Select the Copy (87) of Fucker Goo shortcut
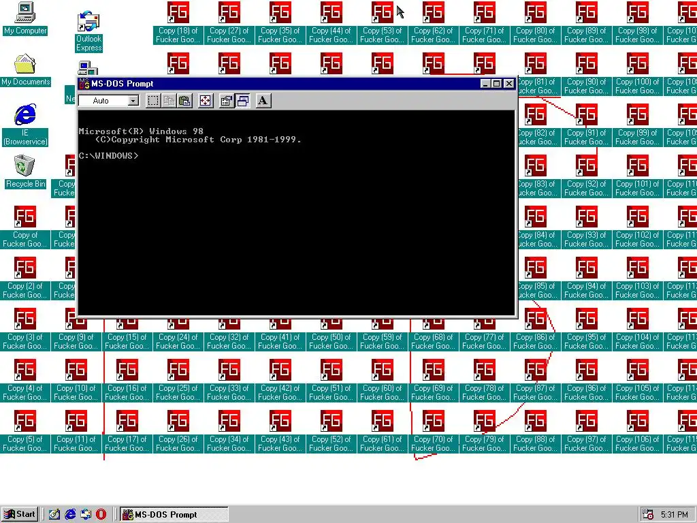The height and width of the screenshot is (523, 697). click(x=535, y=381)
